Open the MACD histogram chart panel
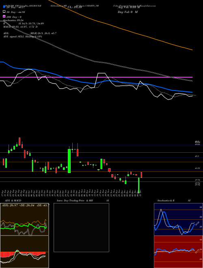The image size is (203, 268). click(24, 252)
